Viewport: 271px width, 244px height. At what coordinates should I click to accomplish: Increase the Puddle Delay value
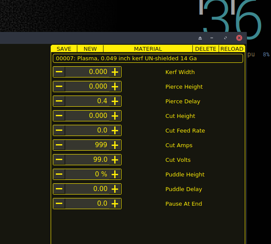click(115, 189)
